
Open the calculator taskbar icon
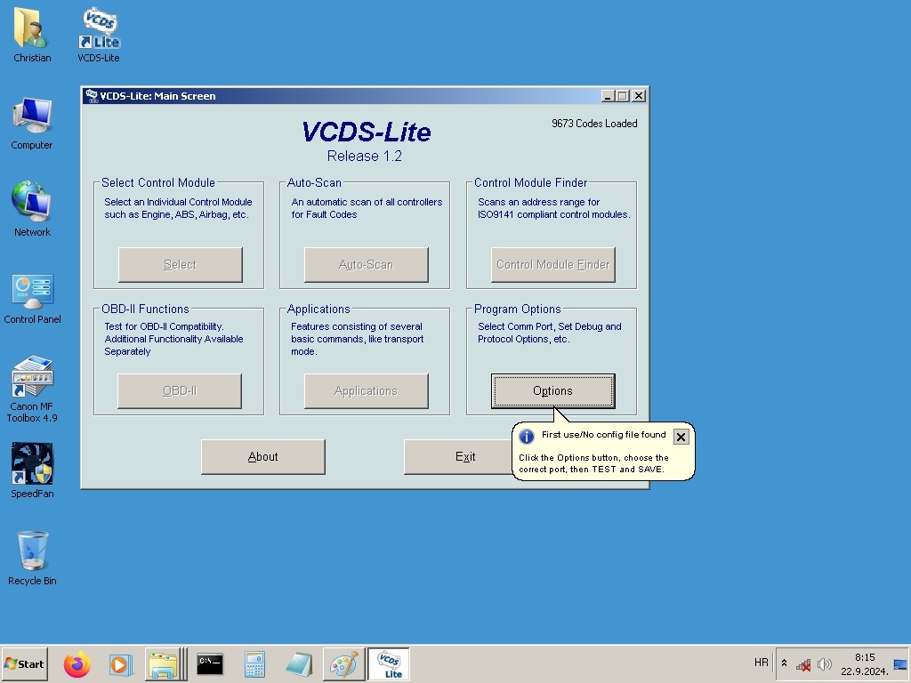pyautogui.click(x=254, y=663)
